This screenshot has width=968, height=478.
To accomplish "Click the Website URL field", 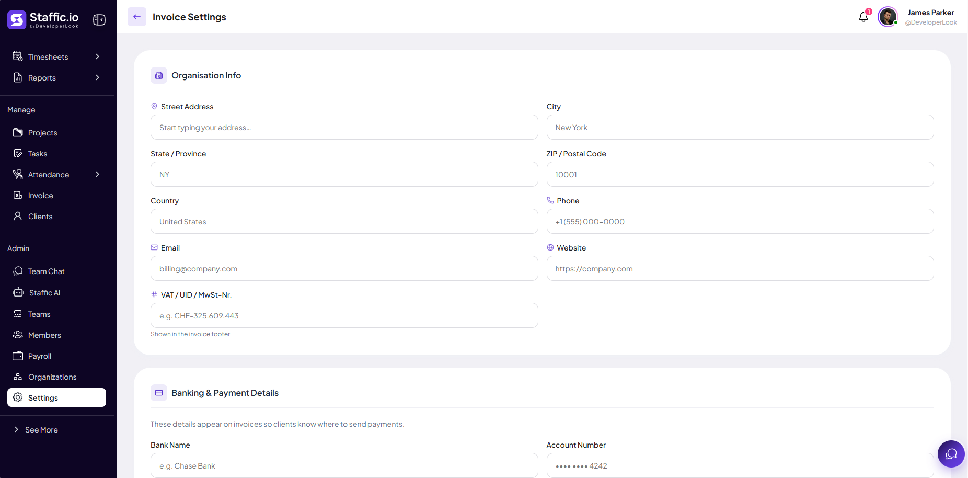I will pos(740,268).
